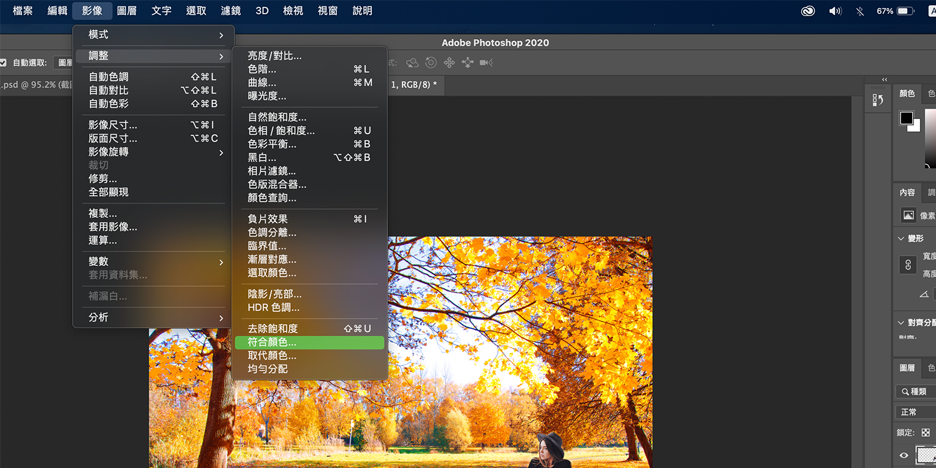The image size is (936, 468).
Task: Click the 3D orbit camera icon
Action: (412, 62)
